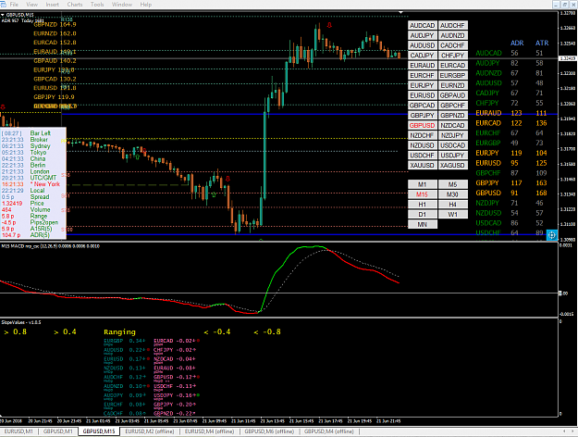Click the blue crosshair target icon

tap(551, 235)
